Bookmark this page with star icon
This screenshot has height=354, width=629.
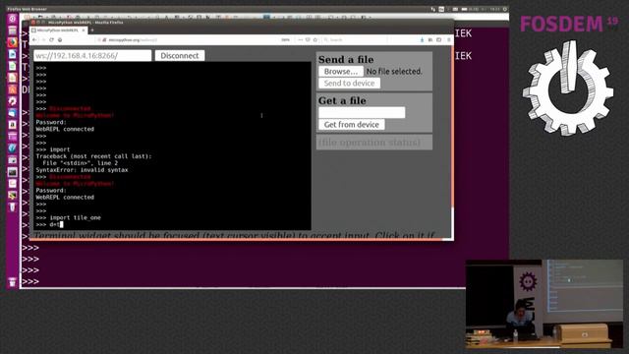315,40
